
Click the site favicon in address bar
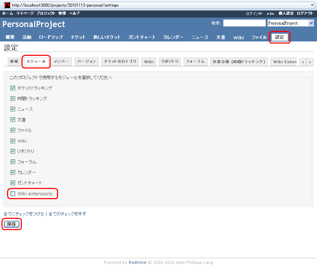(x=7, y=5)
